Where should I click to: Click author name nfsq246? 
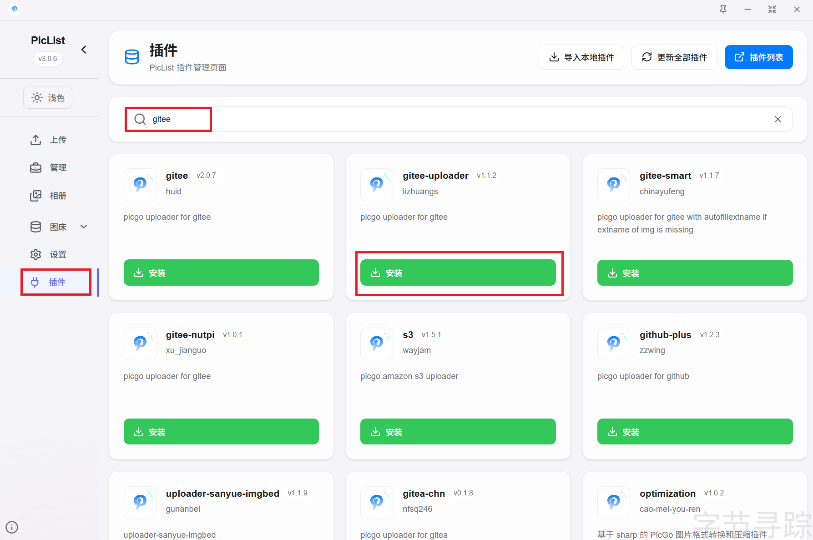tap(417, 509)
